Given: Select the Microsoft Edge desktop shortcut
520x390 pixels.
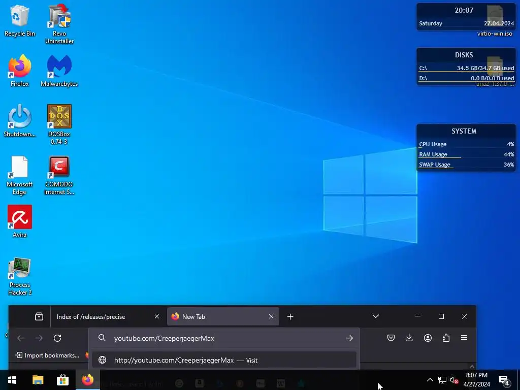Looking at the screenshot, I should click(x=20, y=175).
